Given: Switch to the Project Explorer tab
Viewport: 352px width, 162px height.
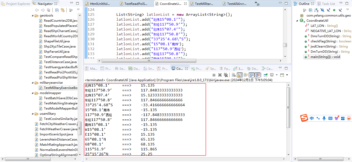Looking at the screenshot, I should [x=16, y=4].
